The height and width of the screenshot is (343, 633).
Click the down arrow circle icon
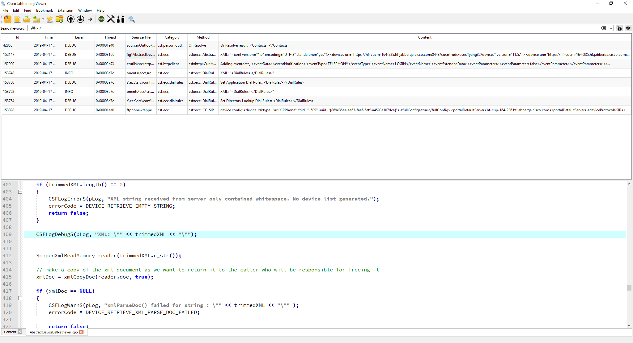(x=80, y=19)
